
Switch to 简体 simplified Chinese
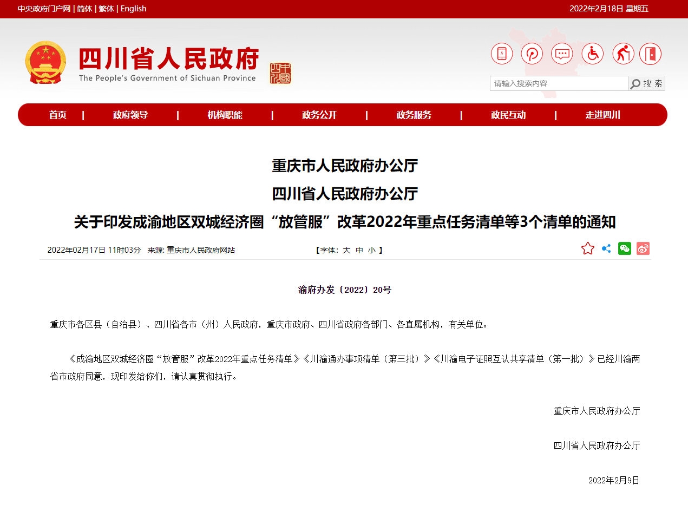tap(84, 9)
